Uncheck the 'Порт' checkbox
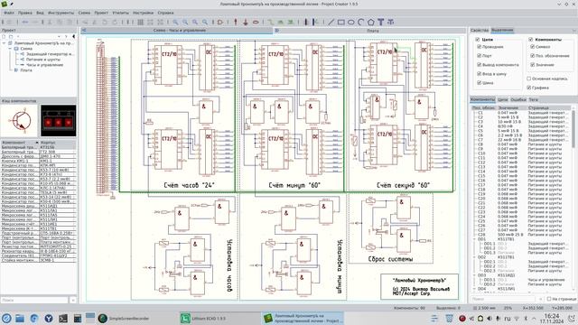Screen dimensions: 578x325 click(x=480, y=56)
